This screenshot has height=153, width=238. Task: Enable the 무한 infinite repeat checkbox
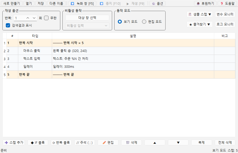pos(46,18)
